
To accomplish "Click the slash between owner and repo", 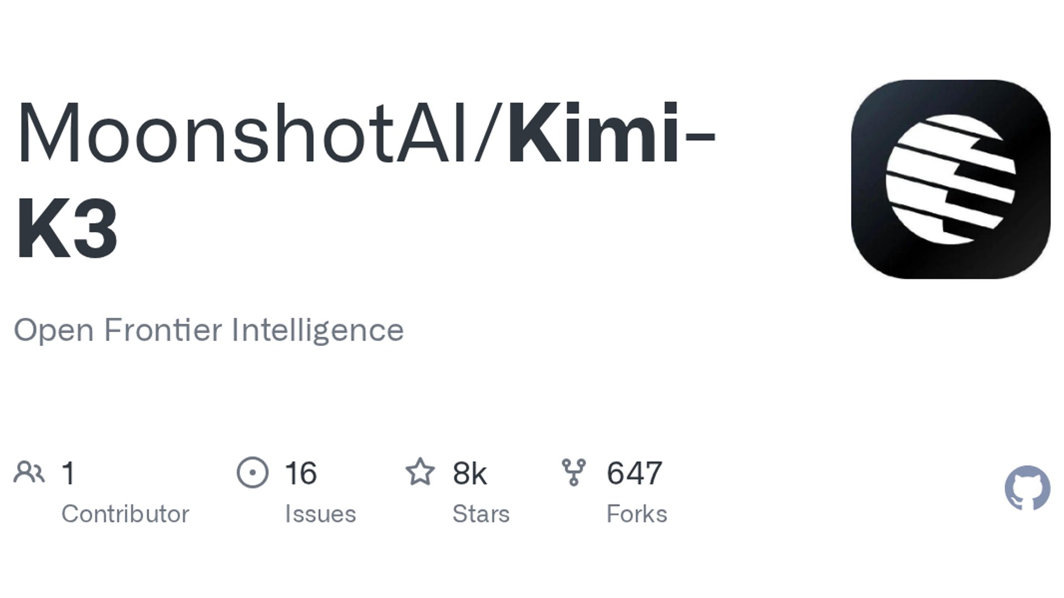I will coord(488,133).
